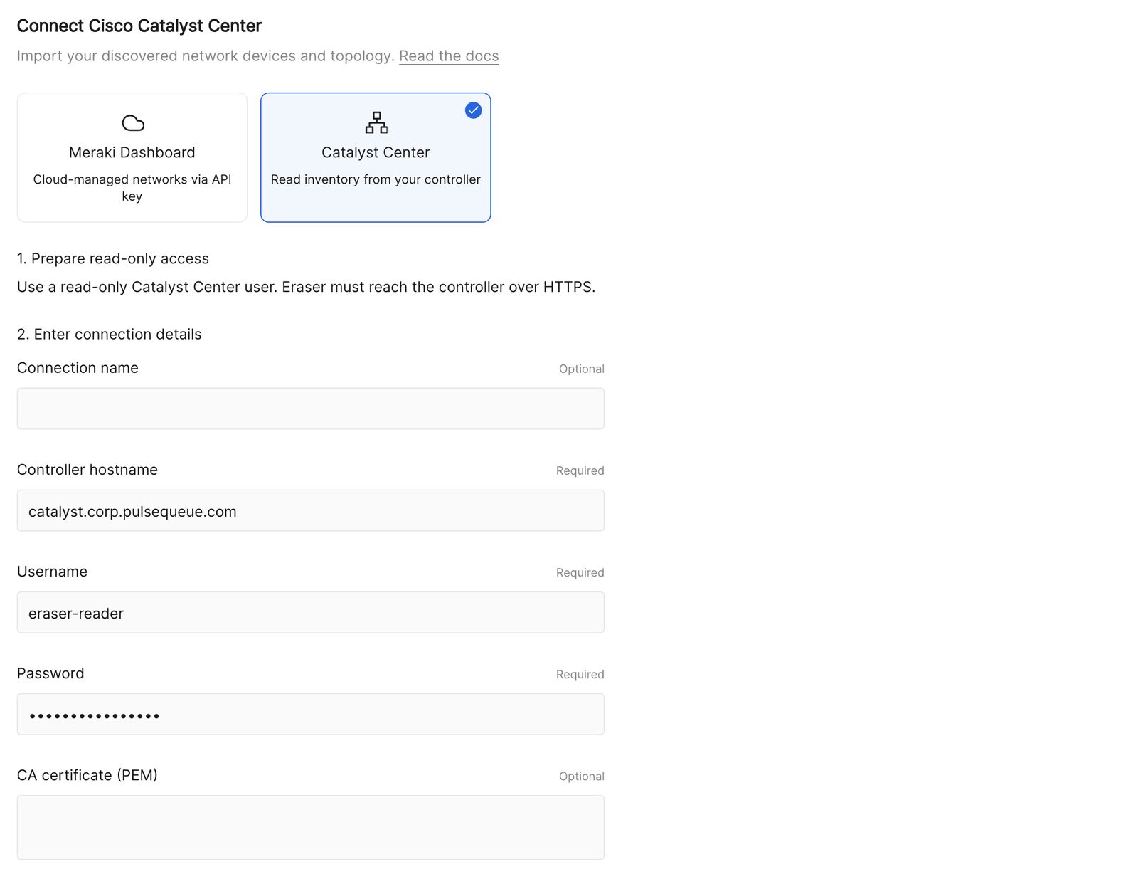The height and width of the screenshot is (879, 1138).
Task: Click 'Import your discovered network devices' text
Action: [205, 56]
